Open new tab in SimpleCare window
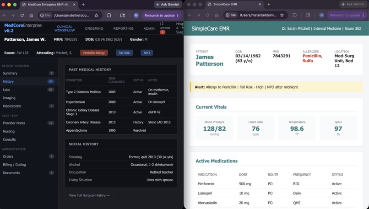369x209 pixels. click(x=269, y=4)
